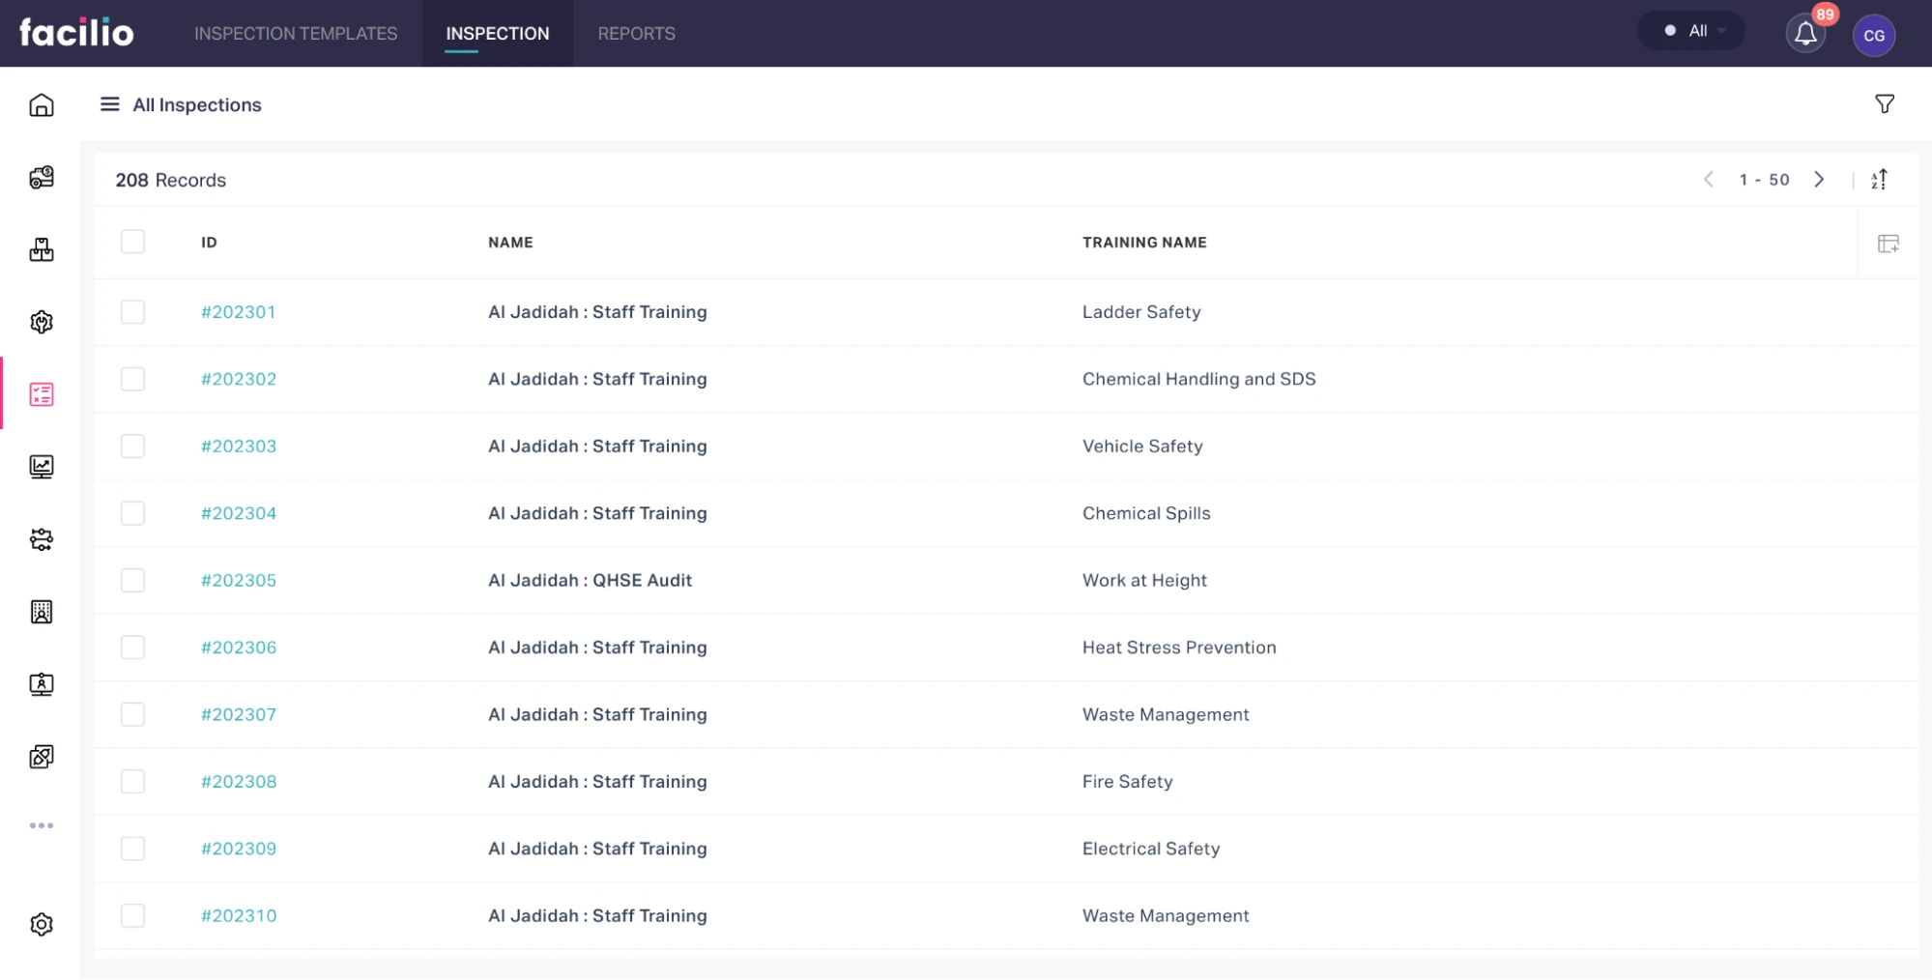The width and height of the screenshot is (1932, 980).
Task: Click the notifications bell icon
Action: (1804, 34)
